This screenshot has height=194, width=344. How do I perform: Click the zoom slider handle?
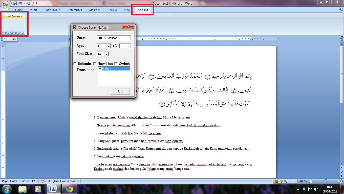point(326,181)
